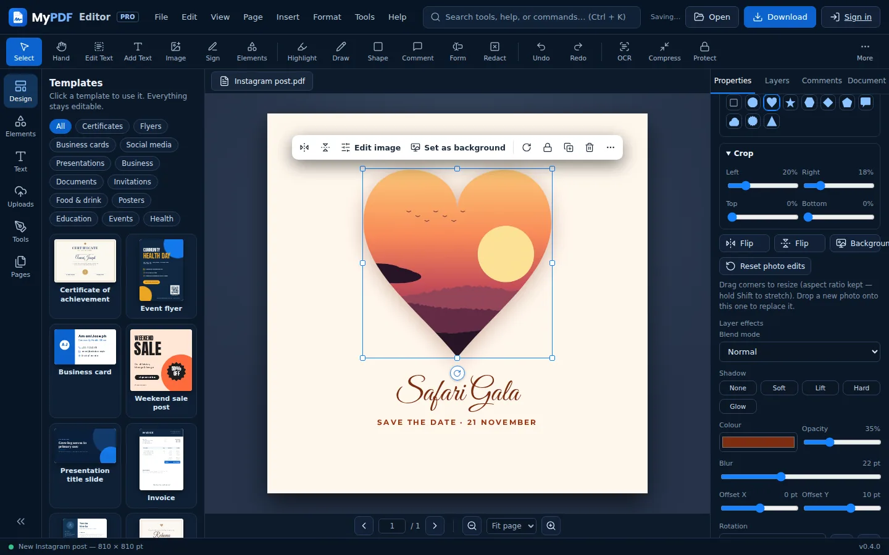Adjust the Blur slider

click(801, 477)
